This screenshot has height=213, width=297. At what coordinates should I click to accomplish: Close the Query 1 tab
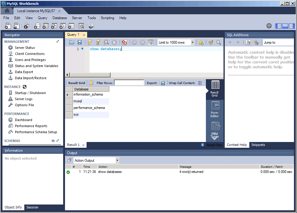(x=84, y=35)
